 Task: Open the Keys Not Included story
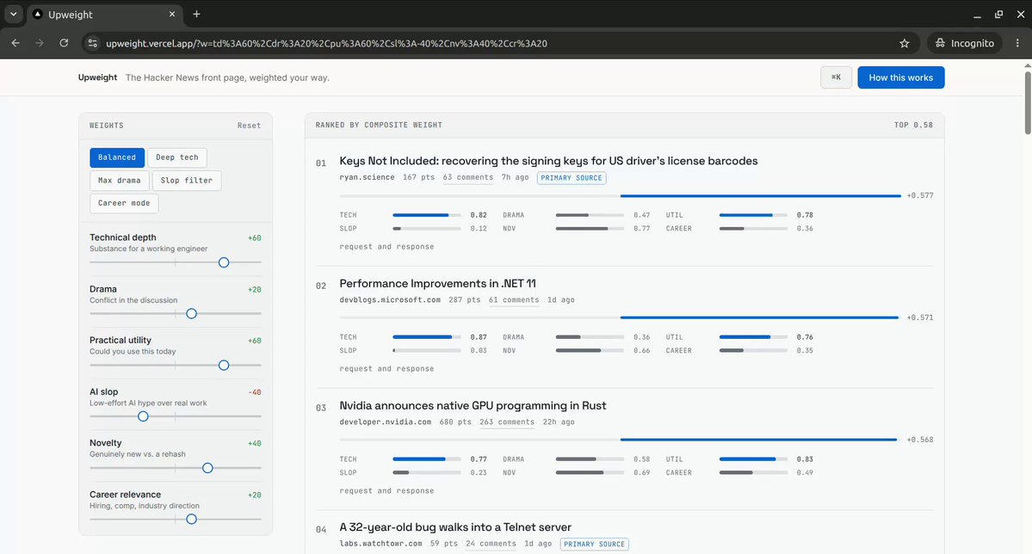tap(548, 161)
